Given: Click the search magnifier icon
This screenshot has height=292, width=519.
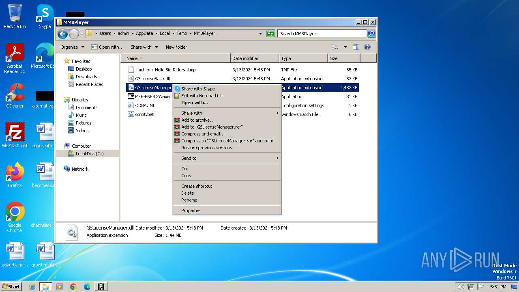Looking at the screenshot, I should tap(371, 34).
